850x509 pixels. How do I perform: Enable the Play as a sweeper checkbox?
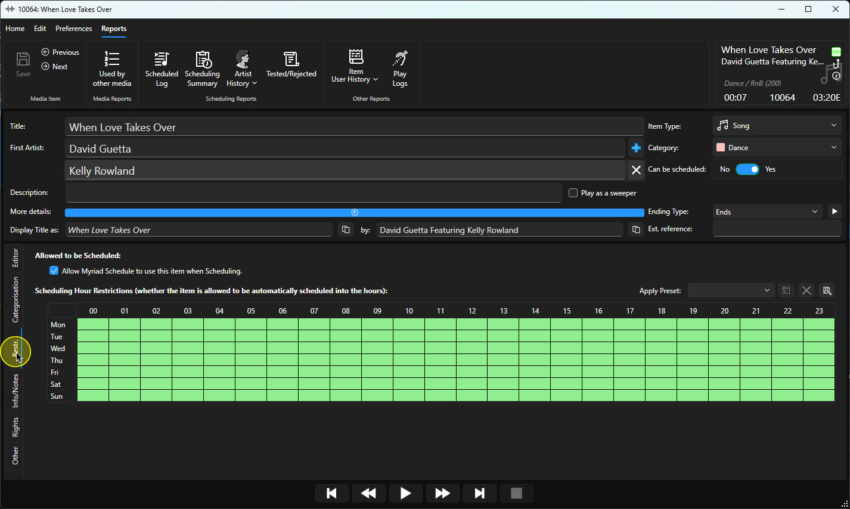tap(573, 193)
